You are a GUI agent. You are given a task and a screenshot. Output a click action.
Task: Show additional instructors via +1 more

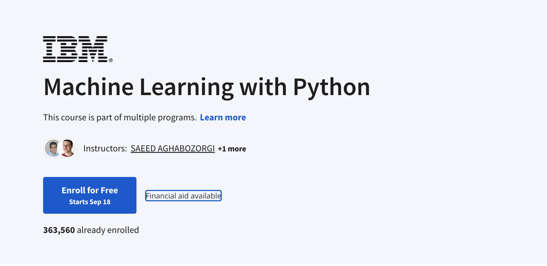point(232,148)
